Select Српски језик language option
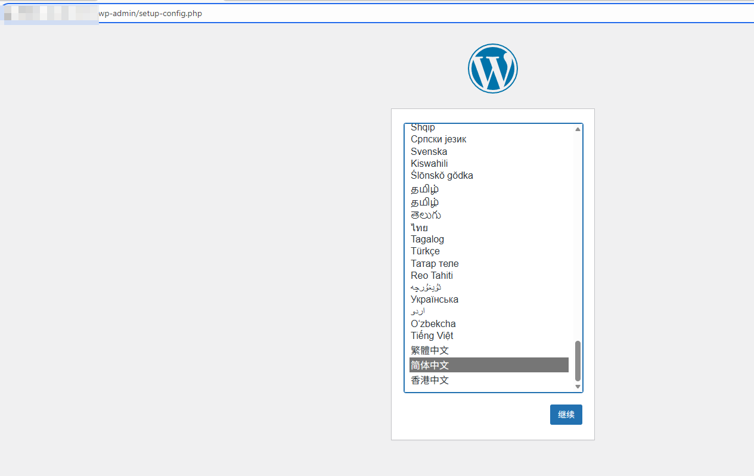 tap(489, 139)
